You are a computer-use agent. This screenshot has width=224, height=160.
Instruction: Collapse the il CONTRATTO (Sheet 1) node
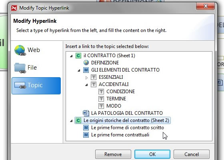71,56
